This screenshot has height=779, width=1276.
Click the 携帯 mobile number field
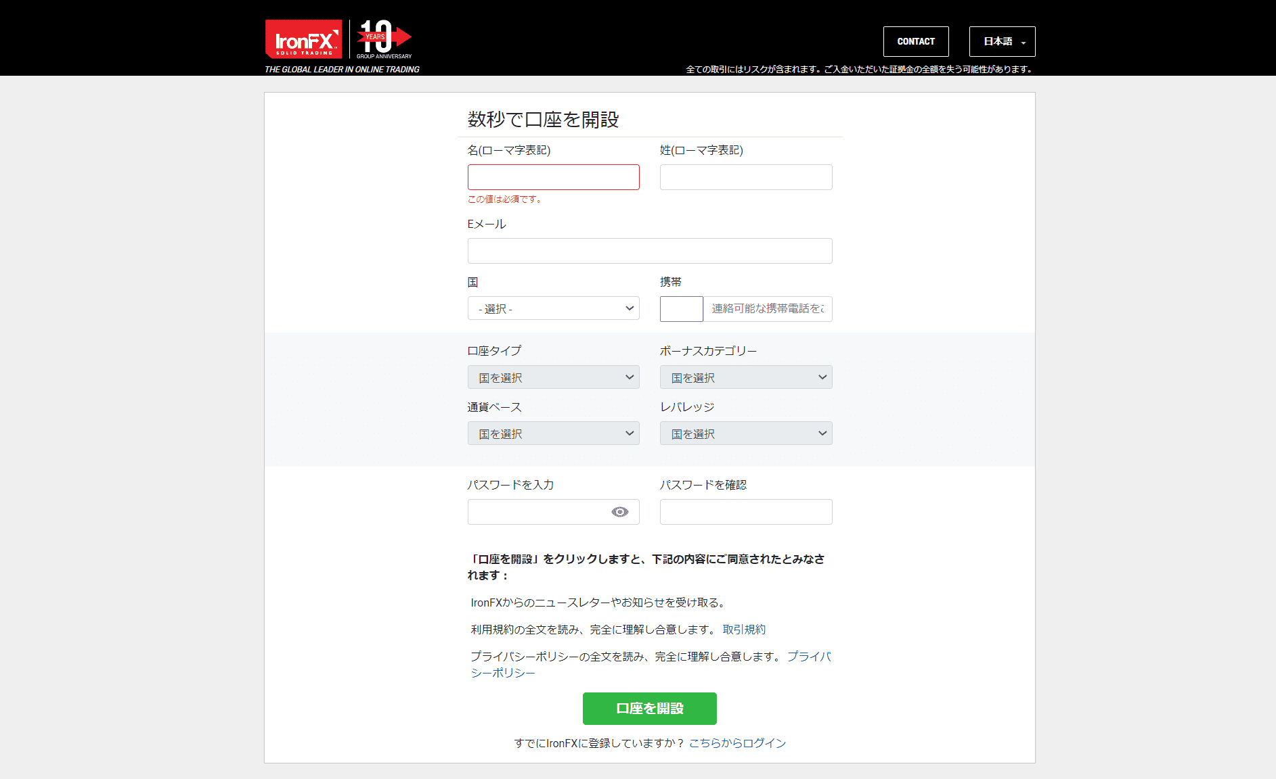768,309
